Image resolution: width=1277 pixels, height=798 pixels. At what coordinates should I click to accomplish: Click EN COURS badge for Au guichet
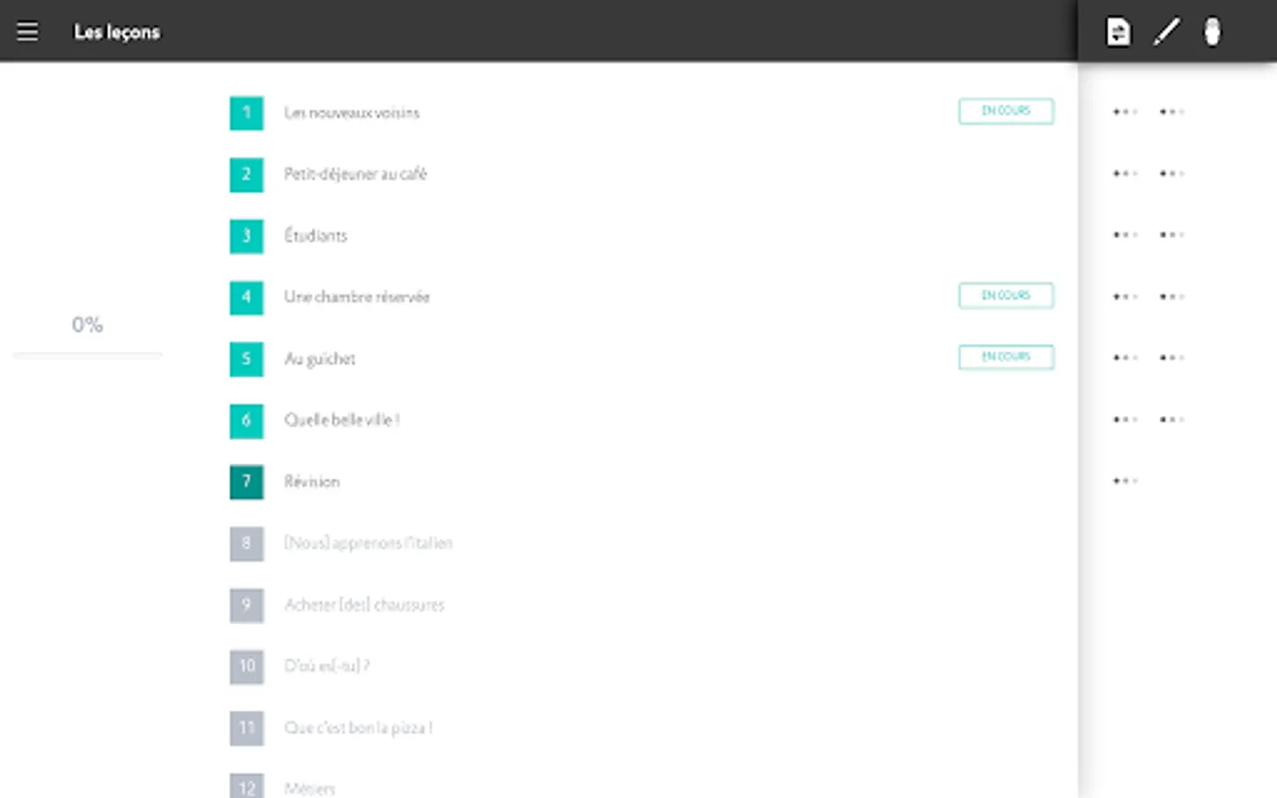pos(1006,356)
